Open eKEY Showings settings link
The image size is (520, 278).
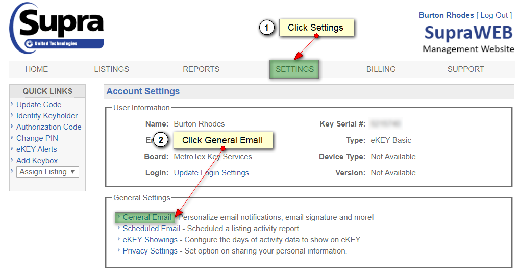coord(150,240)
